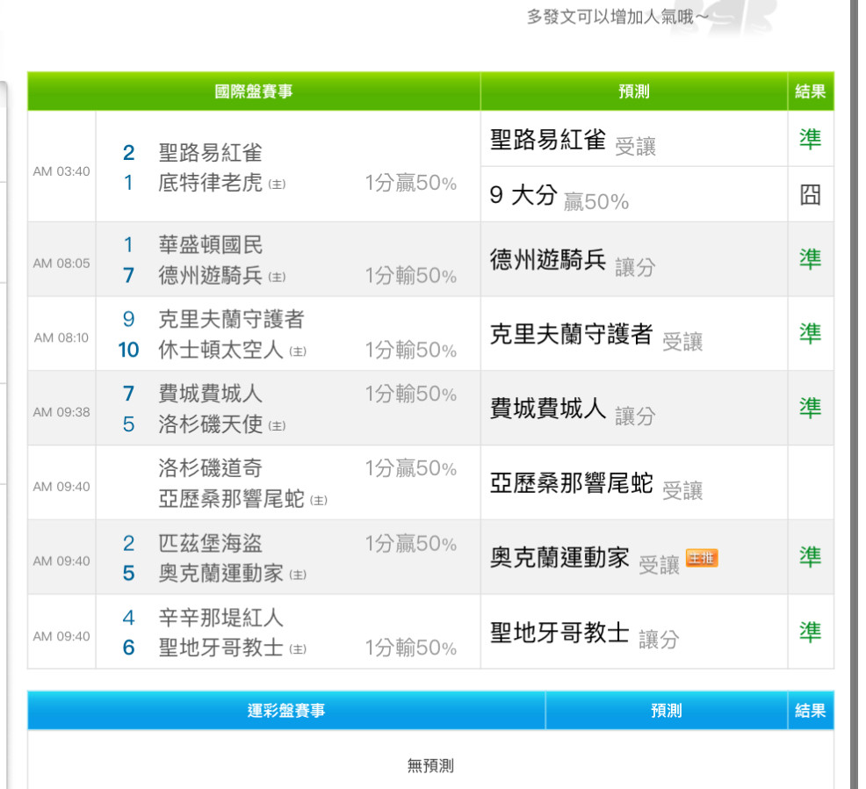Click the 準 result for 德州遊騎兵 prediction

(810, 259)
